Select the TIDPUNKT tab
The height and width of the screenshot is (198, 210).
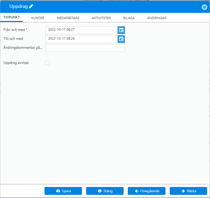(x=12, y=17)
